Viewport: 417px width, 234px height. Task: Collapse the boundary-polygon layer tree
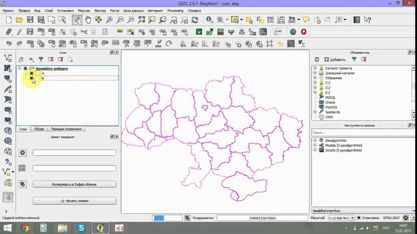click(x=20, y=69)
